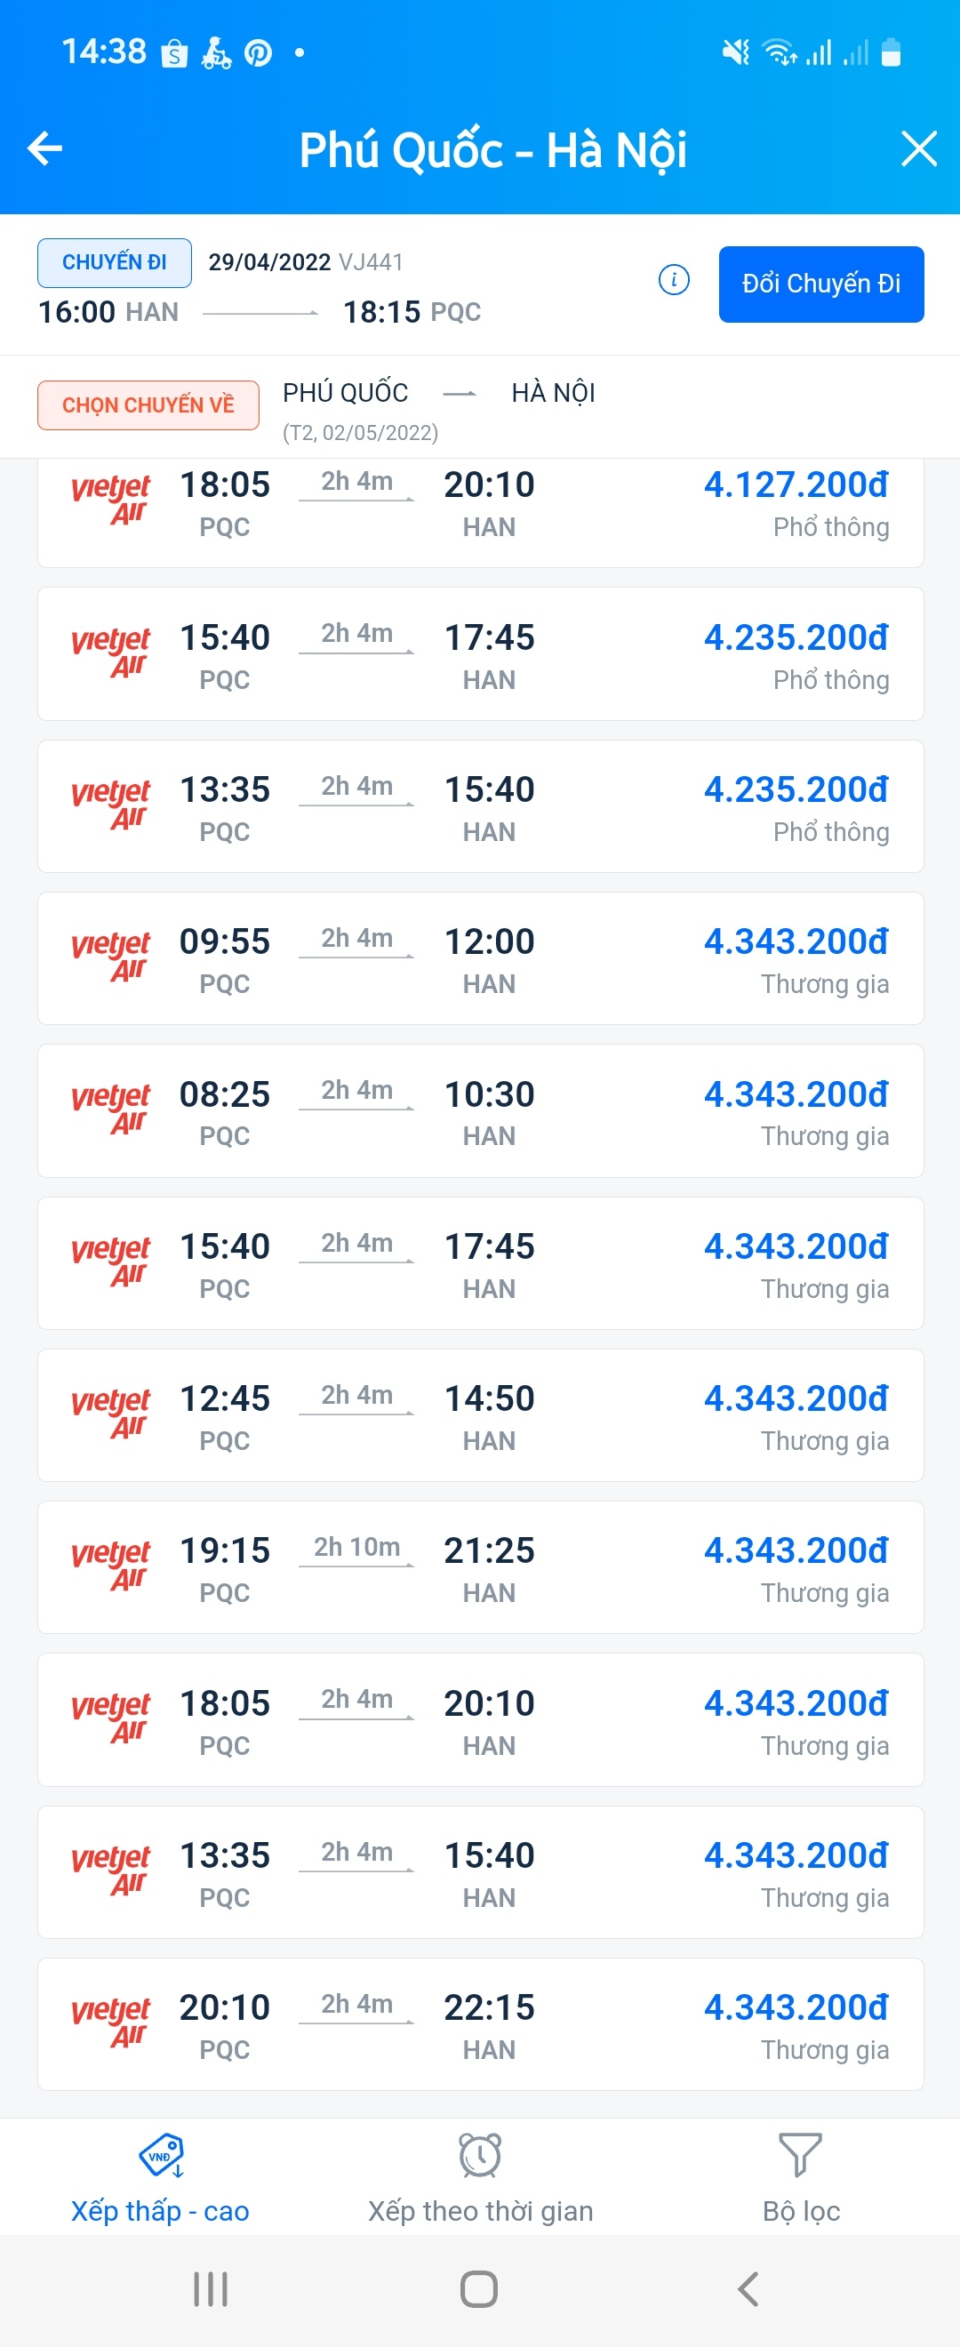
Task: Select 12:45 to 14:50 return flight
Action: (480, 1415)
